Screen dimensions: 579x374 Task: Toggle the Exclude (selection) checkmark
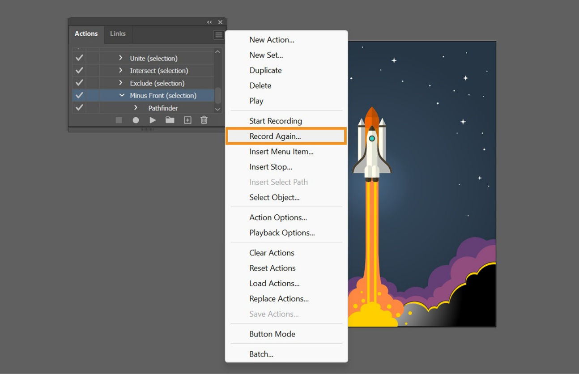point(79,83)
